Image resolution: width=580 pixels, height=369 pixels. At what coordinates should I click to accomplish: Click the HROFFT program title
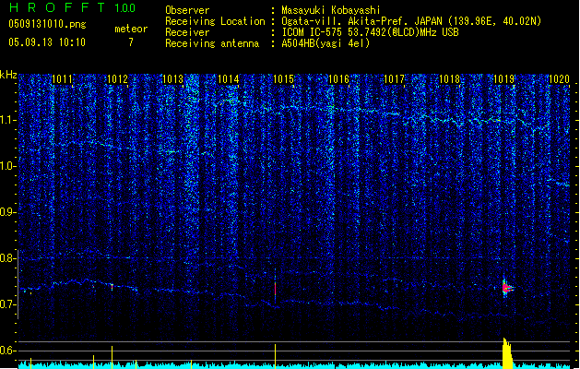[x=55, y=8]
